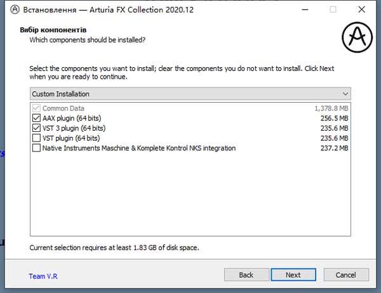Select the Native Instruments Maschine component label
This screenshot has height=293, width=381.
(x=138, y=148)
